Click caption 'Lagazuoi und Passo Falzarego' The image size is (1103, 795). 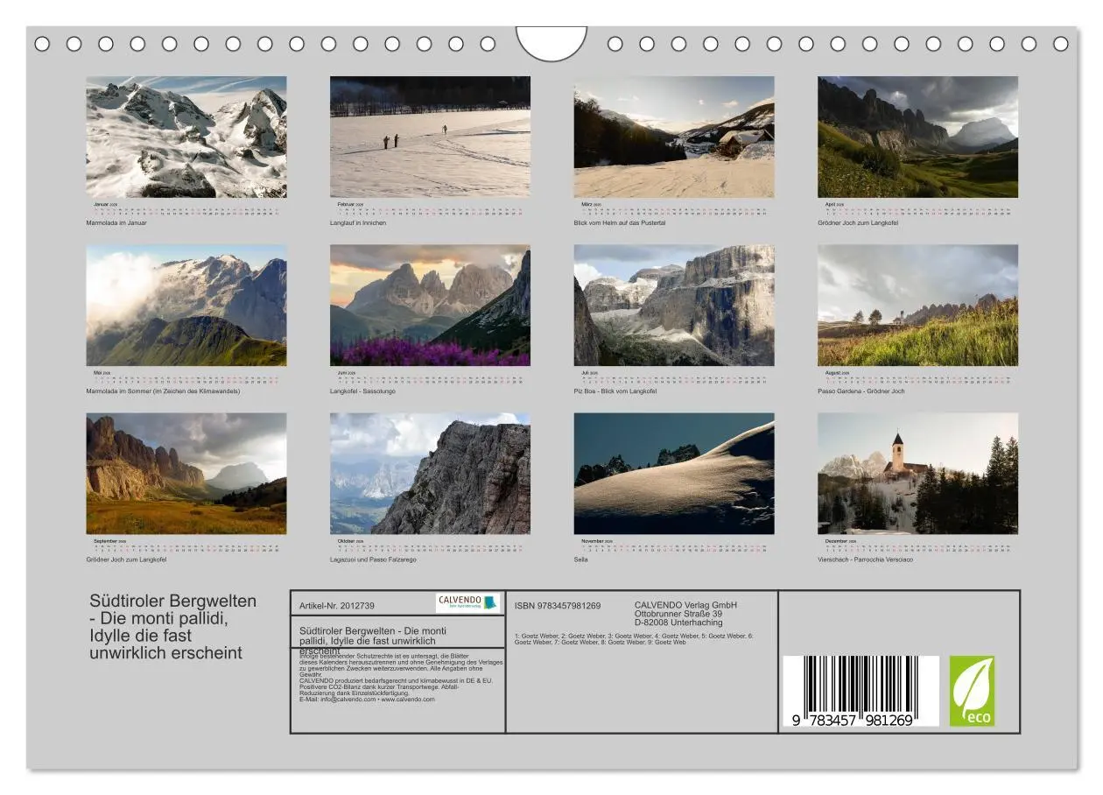373,559
